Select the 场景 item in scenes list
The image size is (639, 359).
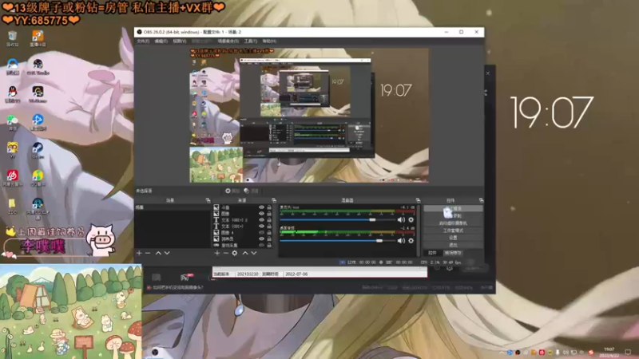click(173, 207)
